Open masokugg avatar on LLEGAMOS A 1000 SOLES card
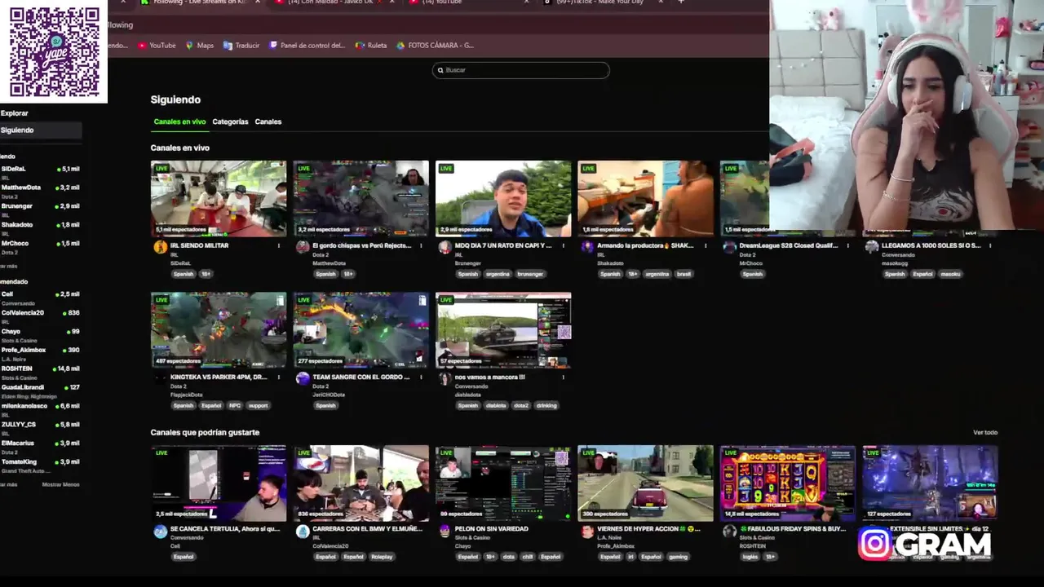The width and height of the screenshot is (1044, 587). (871, 247)
